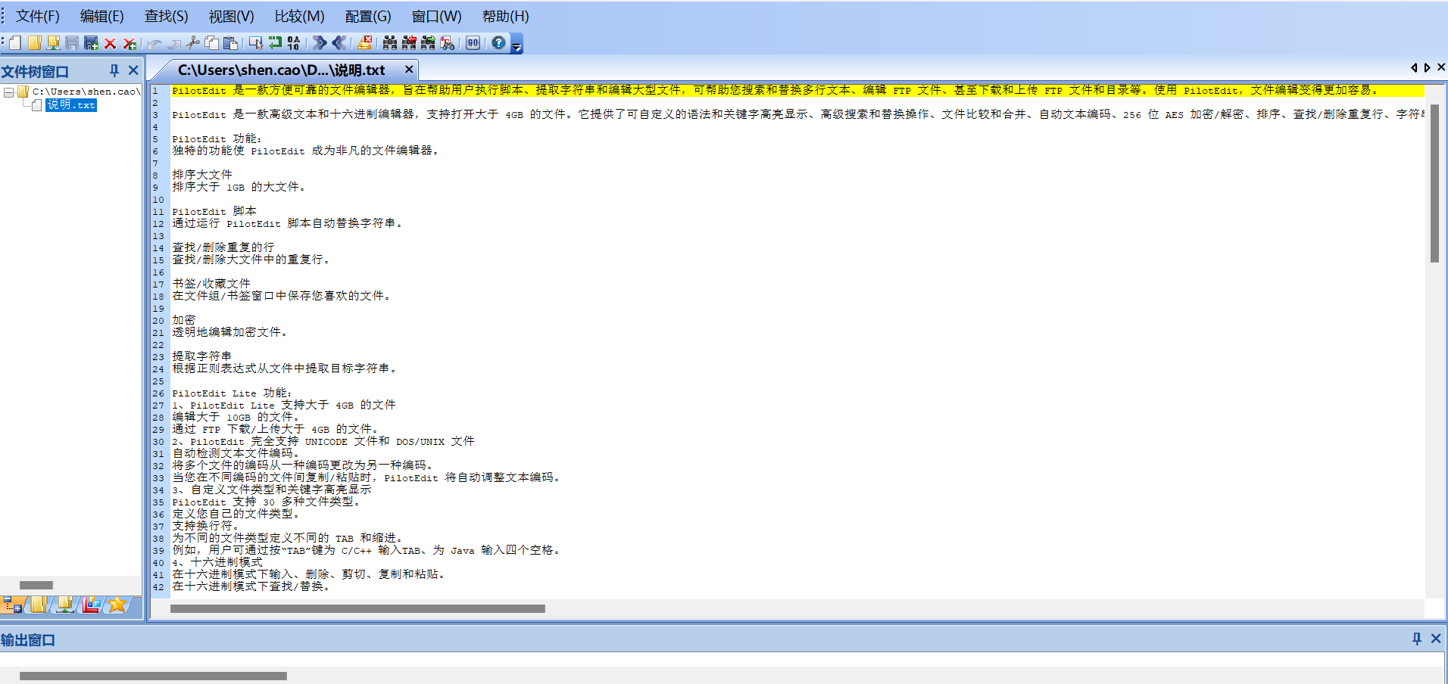Switch to the red L layout tab

[92, 605]
